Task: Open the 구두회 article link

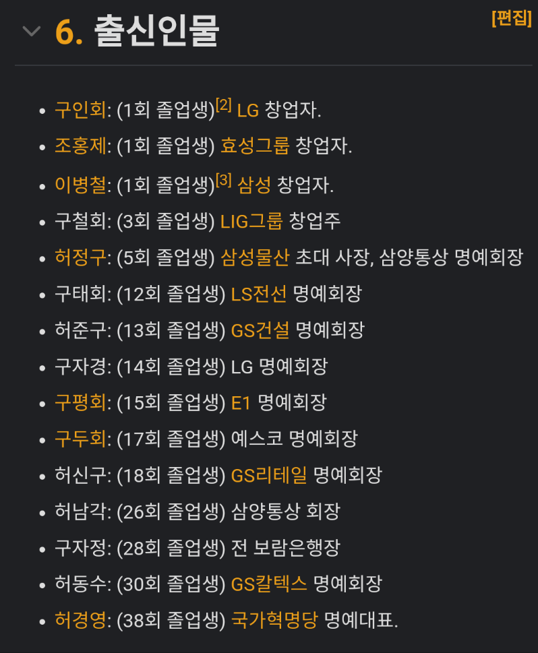Action: (80, 439)
